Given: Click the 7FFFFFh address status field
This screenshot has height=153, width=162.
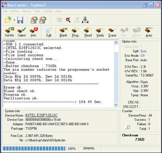Looking at the screenshot, I should pyautogui.click(x=89, y=149).
